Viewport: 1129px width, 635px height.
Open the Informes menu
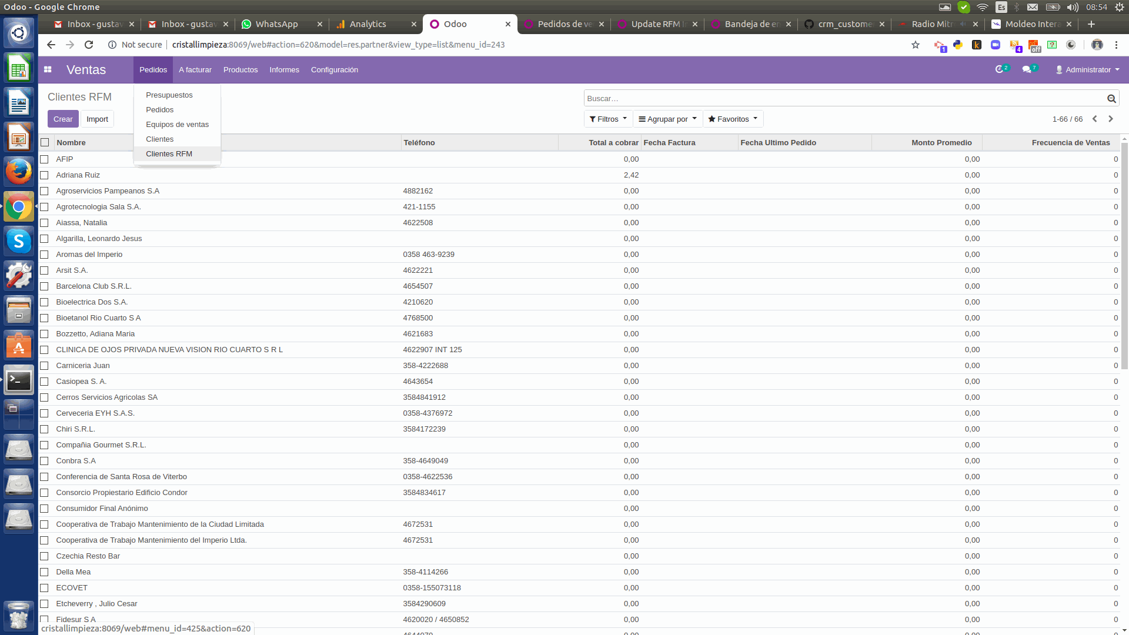tap(284, 69)
